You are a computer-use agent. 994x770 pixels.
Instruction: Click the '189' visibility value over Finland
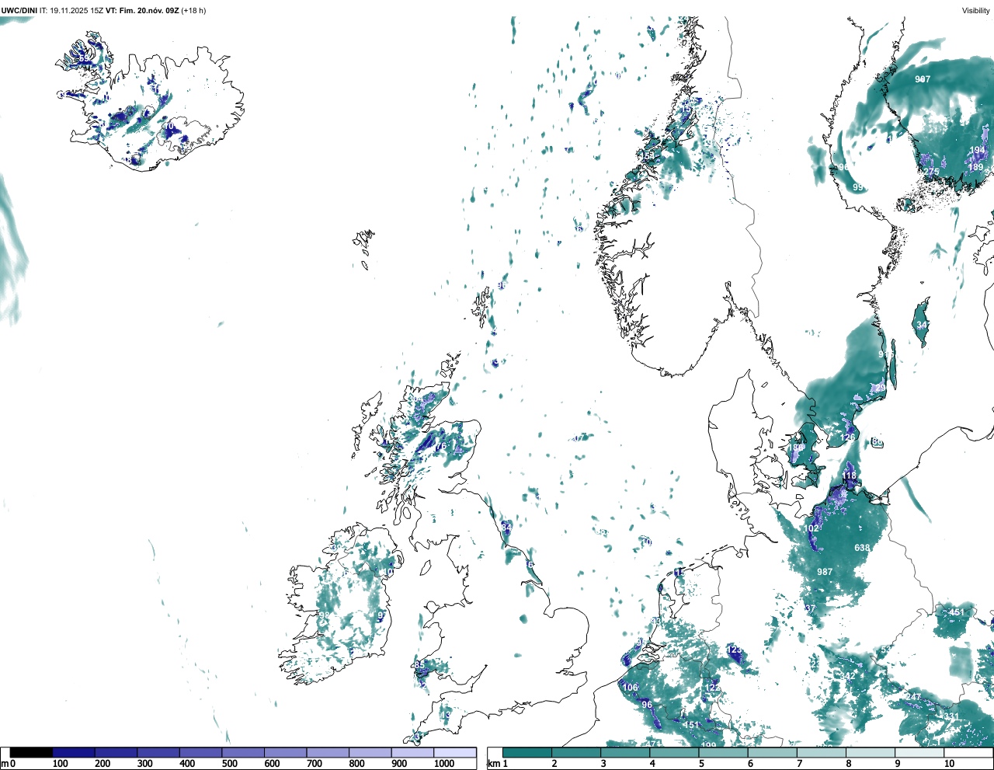click(x=975, y=167)
